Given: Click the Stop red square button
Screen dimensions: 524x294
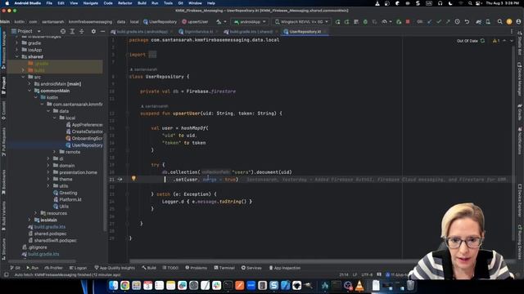Looking at the screenshot, I should coord(408,22).
